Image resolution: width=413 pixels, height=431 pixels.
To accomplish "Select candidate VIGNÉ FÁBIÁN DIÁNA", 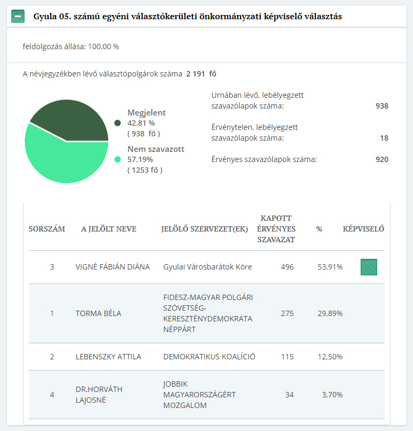I will pyautogui.click(x=113, y=267).
